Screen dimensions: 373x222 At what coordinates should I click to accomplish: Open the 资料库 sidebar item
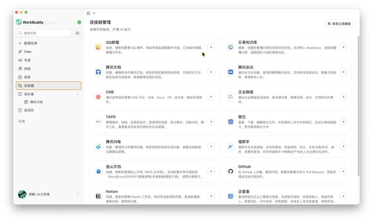coord(49,94)
